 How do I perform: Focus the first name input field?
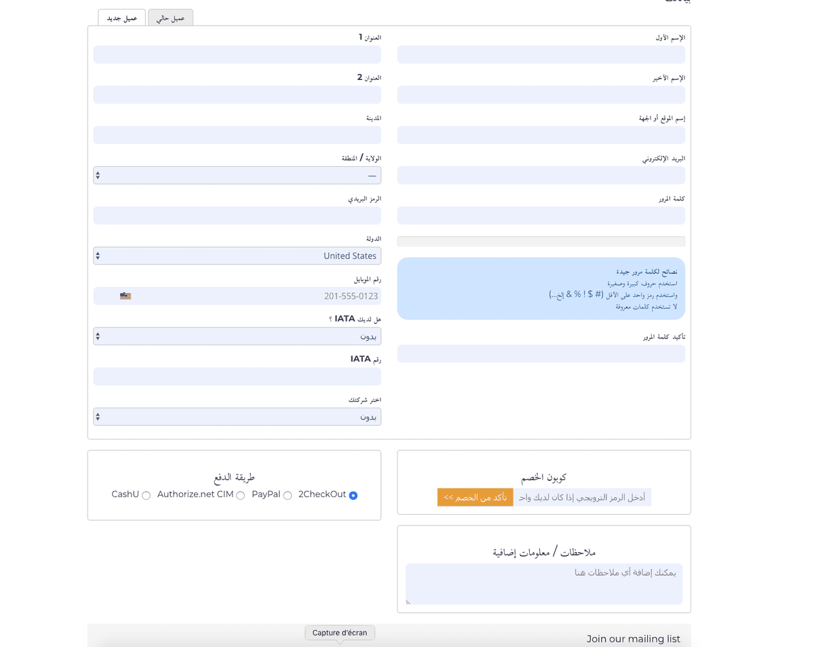[541, 55]
